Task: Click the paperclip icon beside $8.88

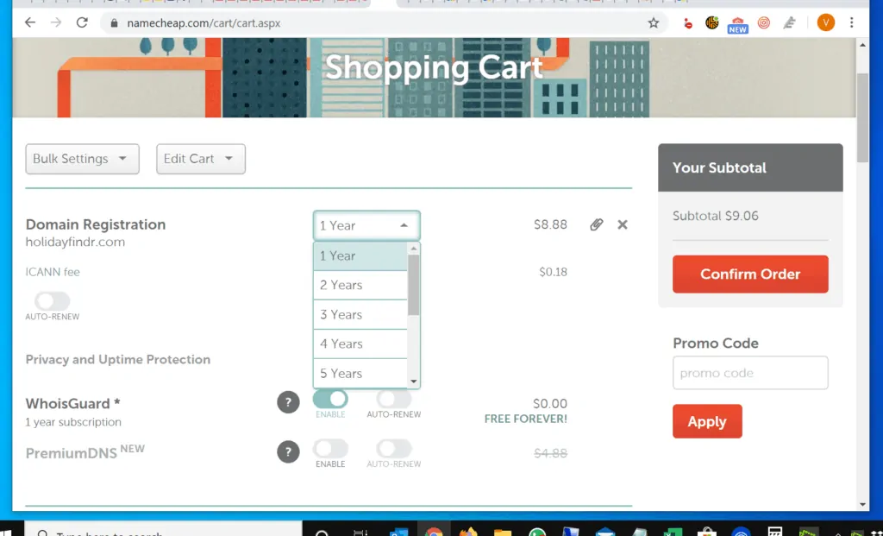Action: click(597, 224)
